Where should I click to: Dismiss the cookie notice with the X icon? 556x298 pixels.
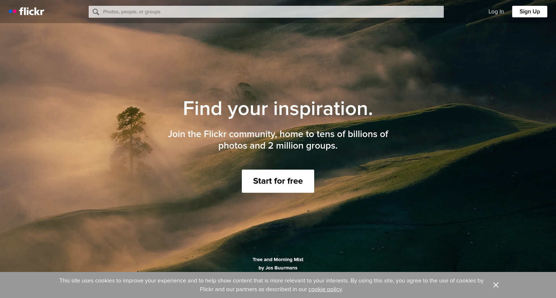click(496, 285)
